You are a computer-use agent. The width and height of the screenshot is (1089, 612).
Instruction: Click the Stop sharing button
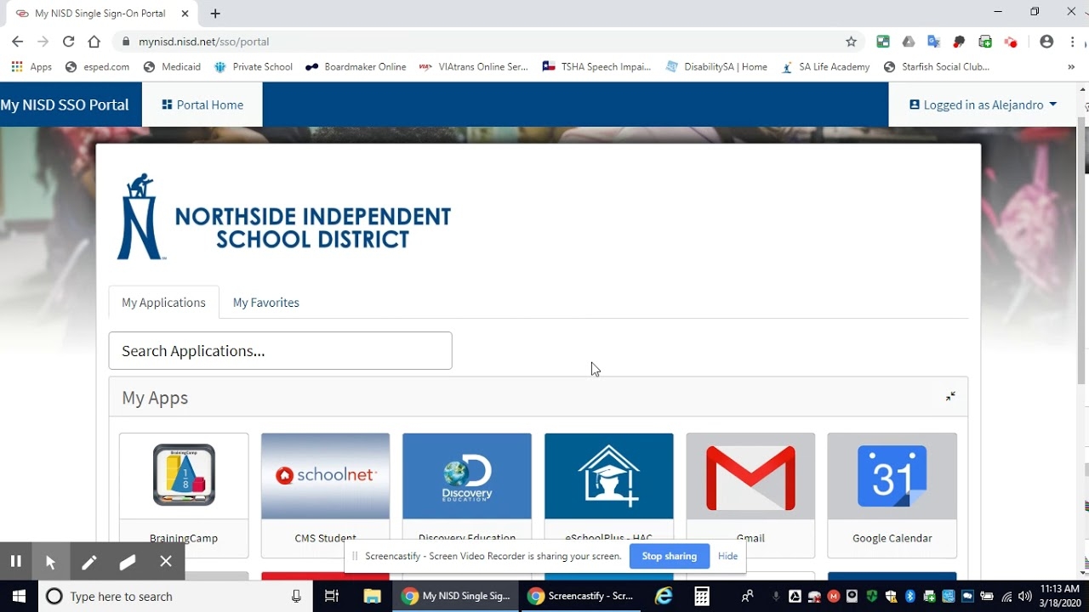click(x=669, y=556)
